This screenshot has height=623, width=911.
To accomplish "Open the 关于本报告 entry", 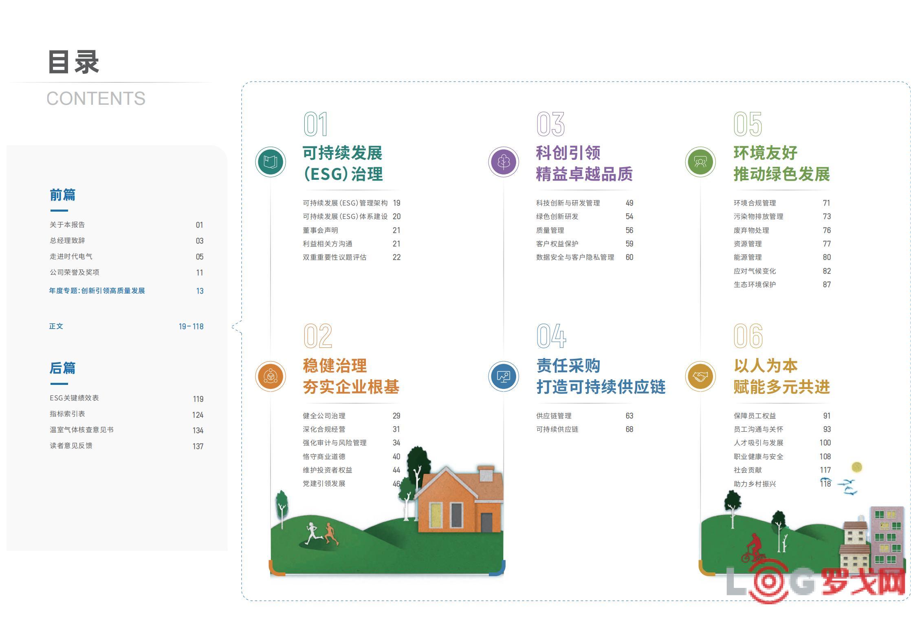I will 67,225.
